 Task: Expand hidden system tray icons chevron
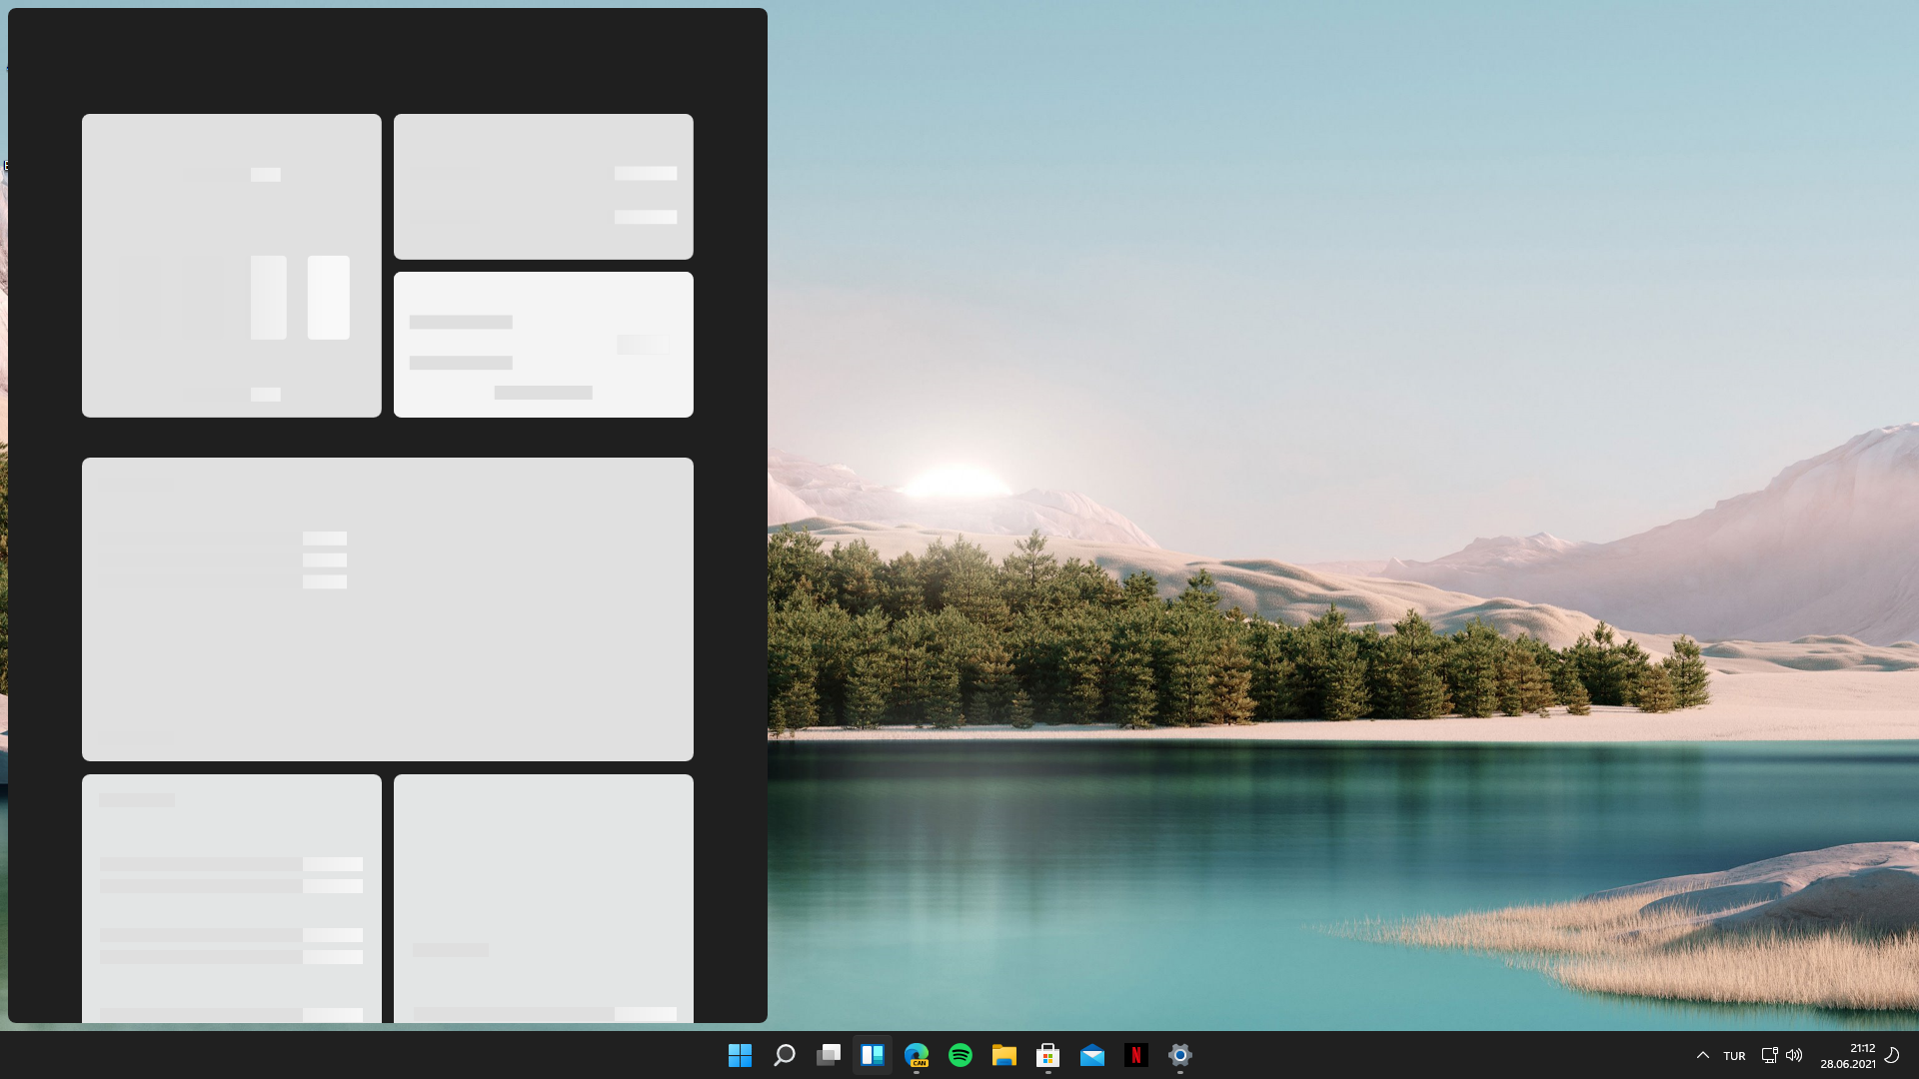click(x=1703, y=1055)
